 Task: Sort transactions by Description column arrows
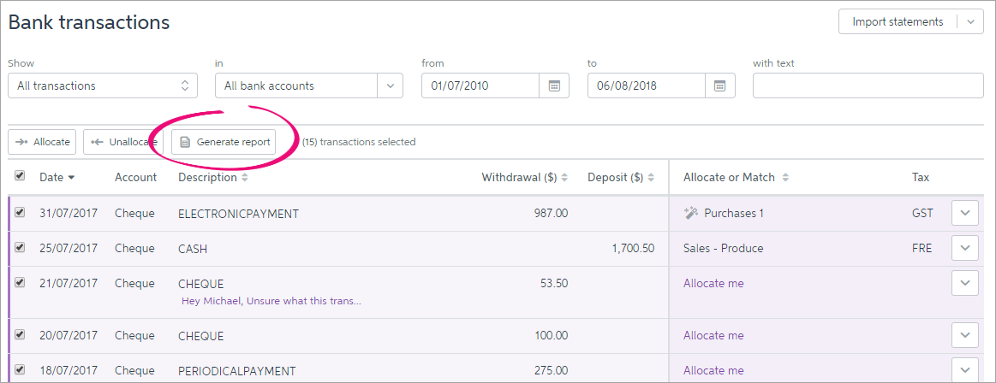pyautogui.click(x=245, y=178)
